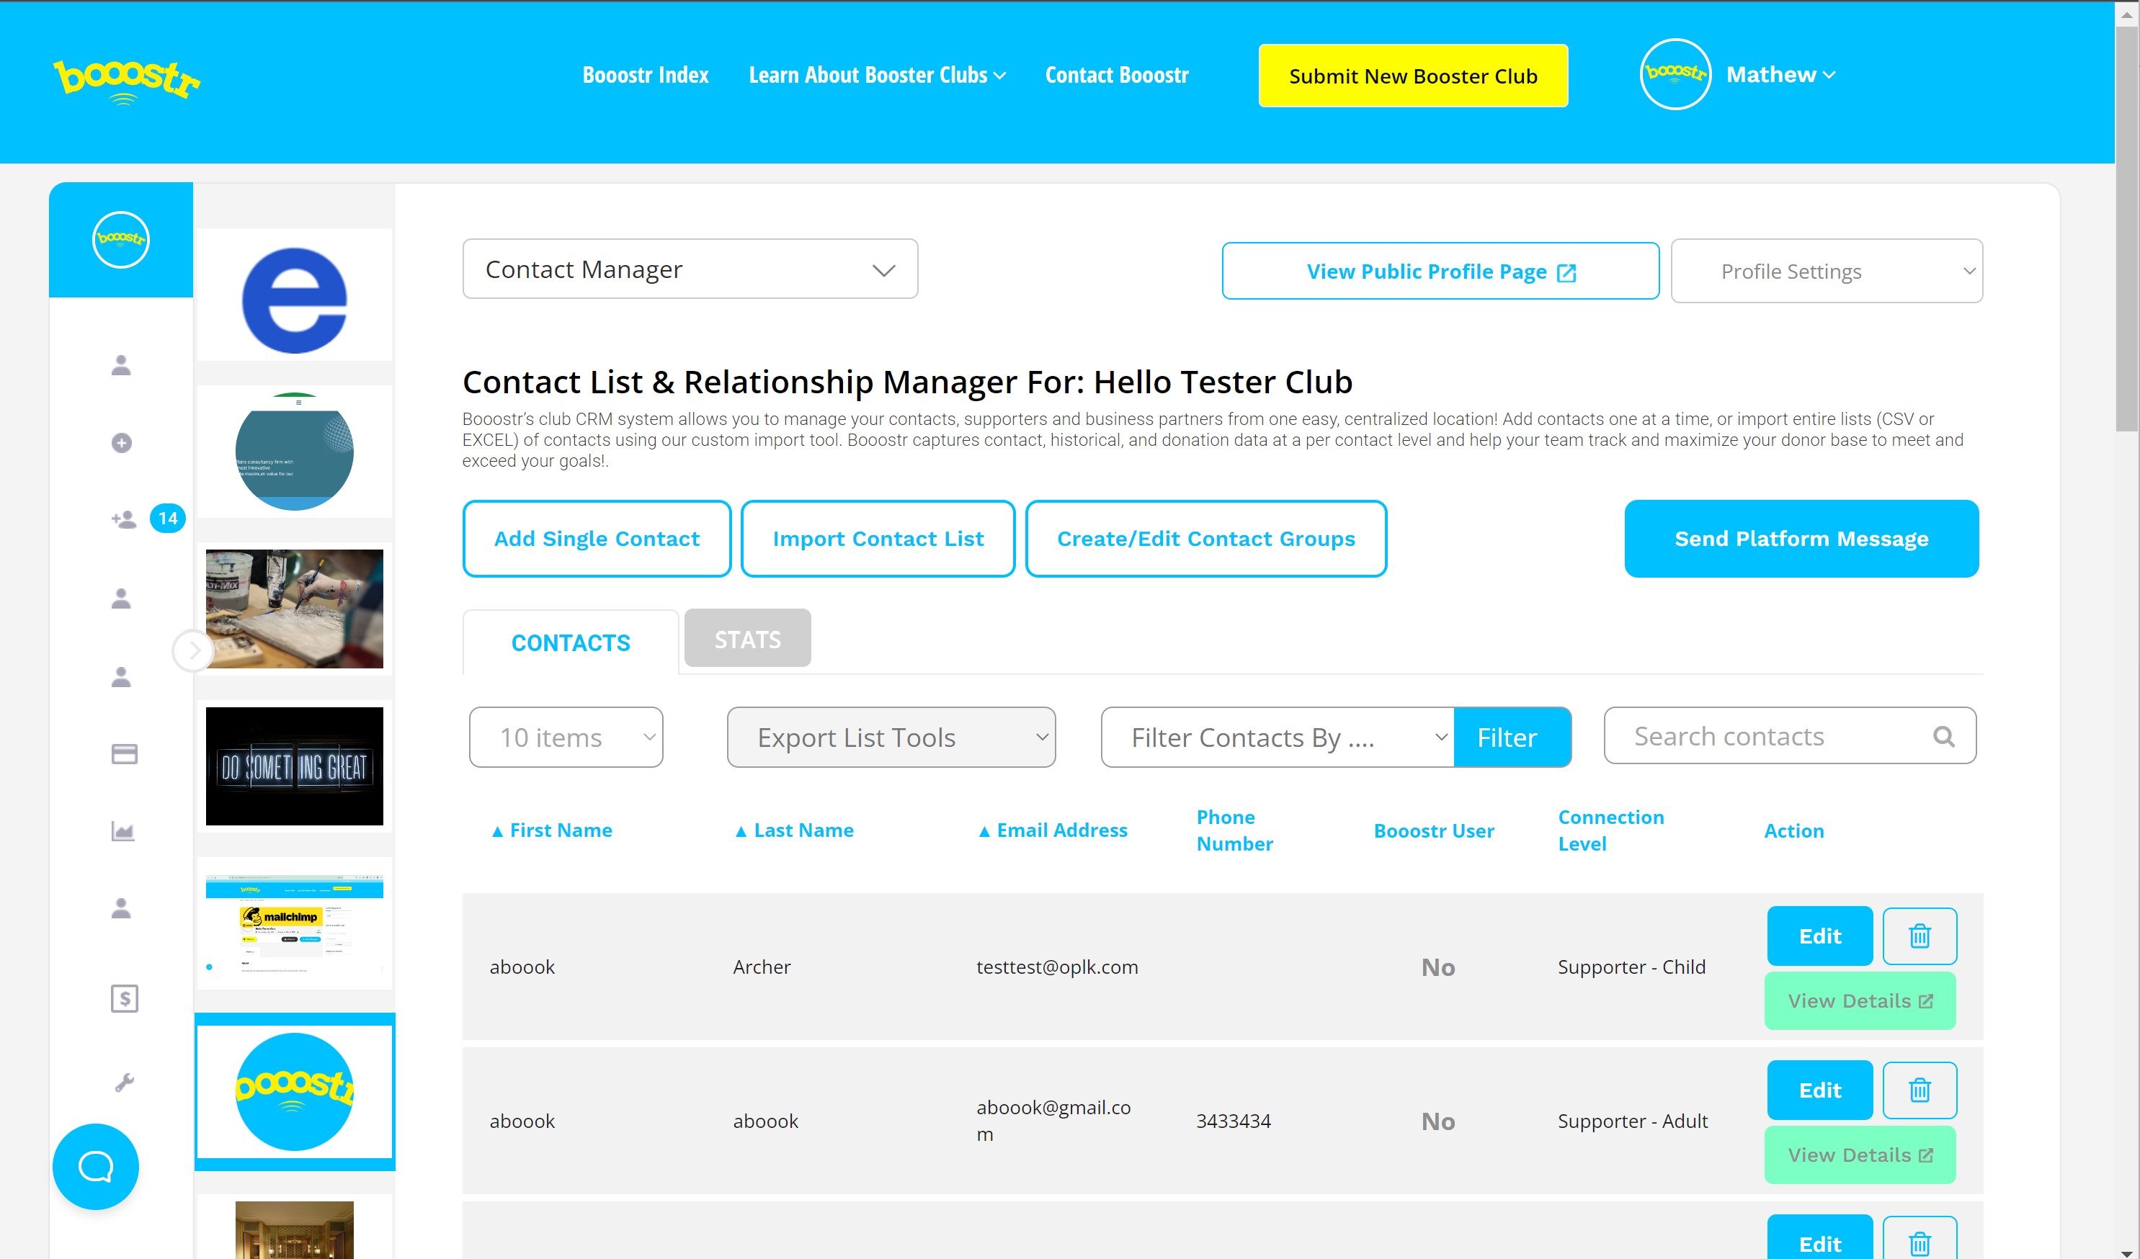Open the Contact Manager dropdown

[690, 269]
